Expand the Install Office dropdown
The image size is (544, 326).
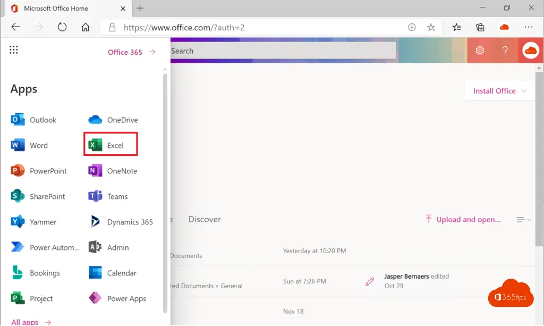[499, 91]
